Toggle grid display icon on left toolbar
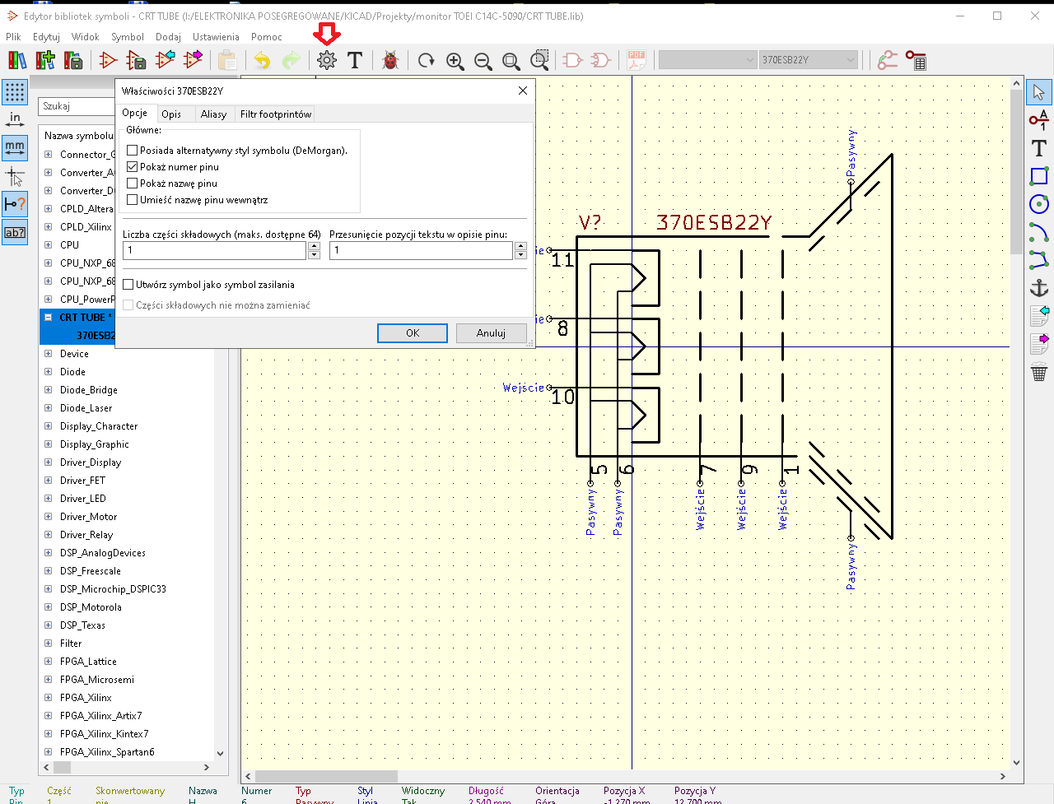 click(15, 92)
